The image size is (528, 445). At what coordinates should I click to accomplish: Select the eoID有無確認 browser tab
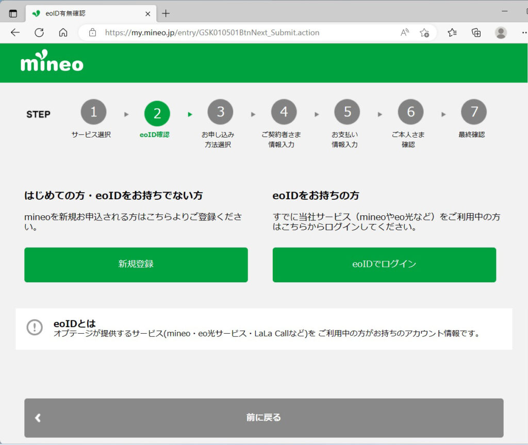click(91, 13)
